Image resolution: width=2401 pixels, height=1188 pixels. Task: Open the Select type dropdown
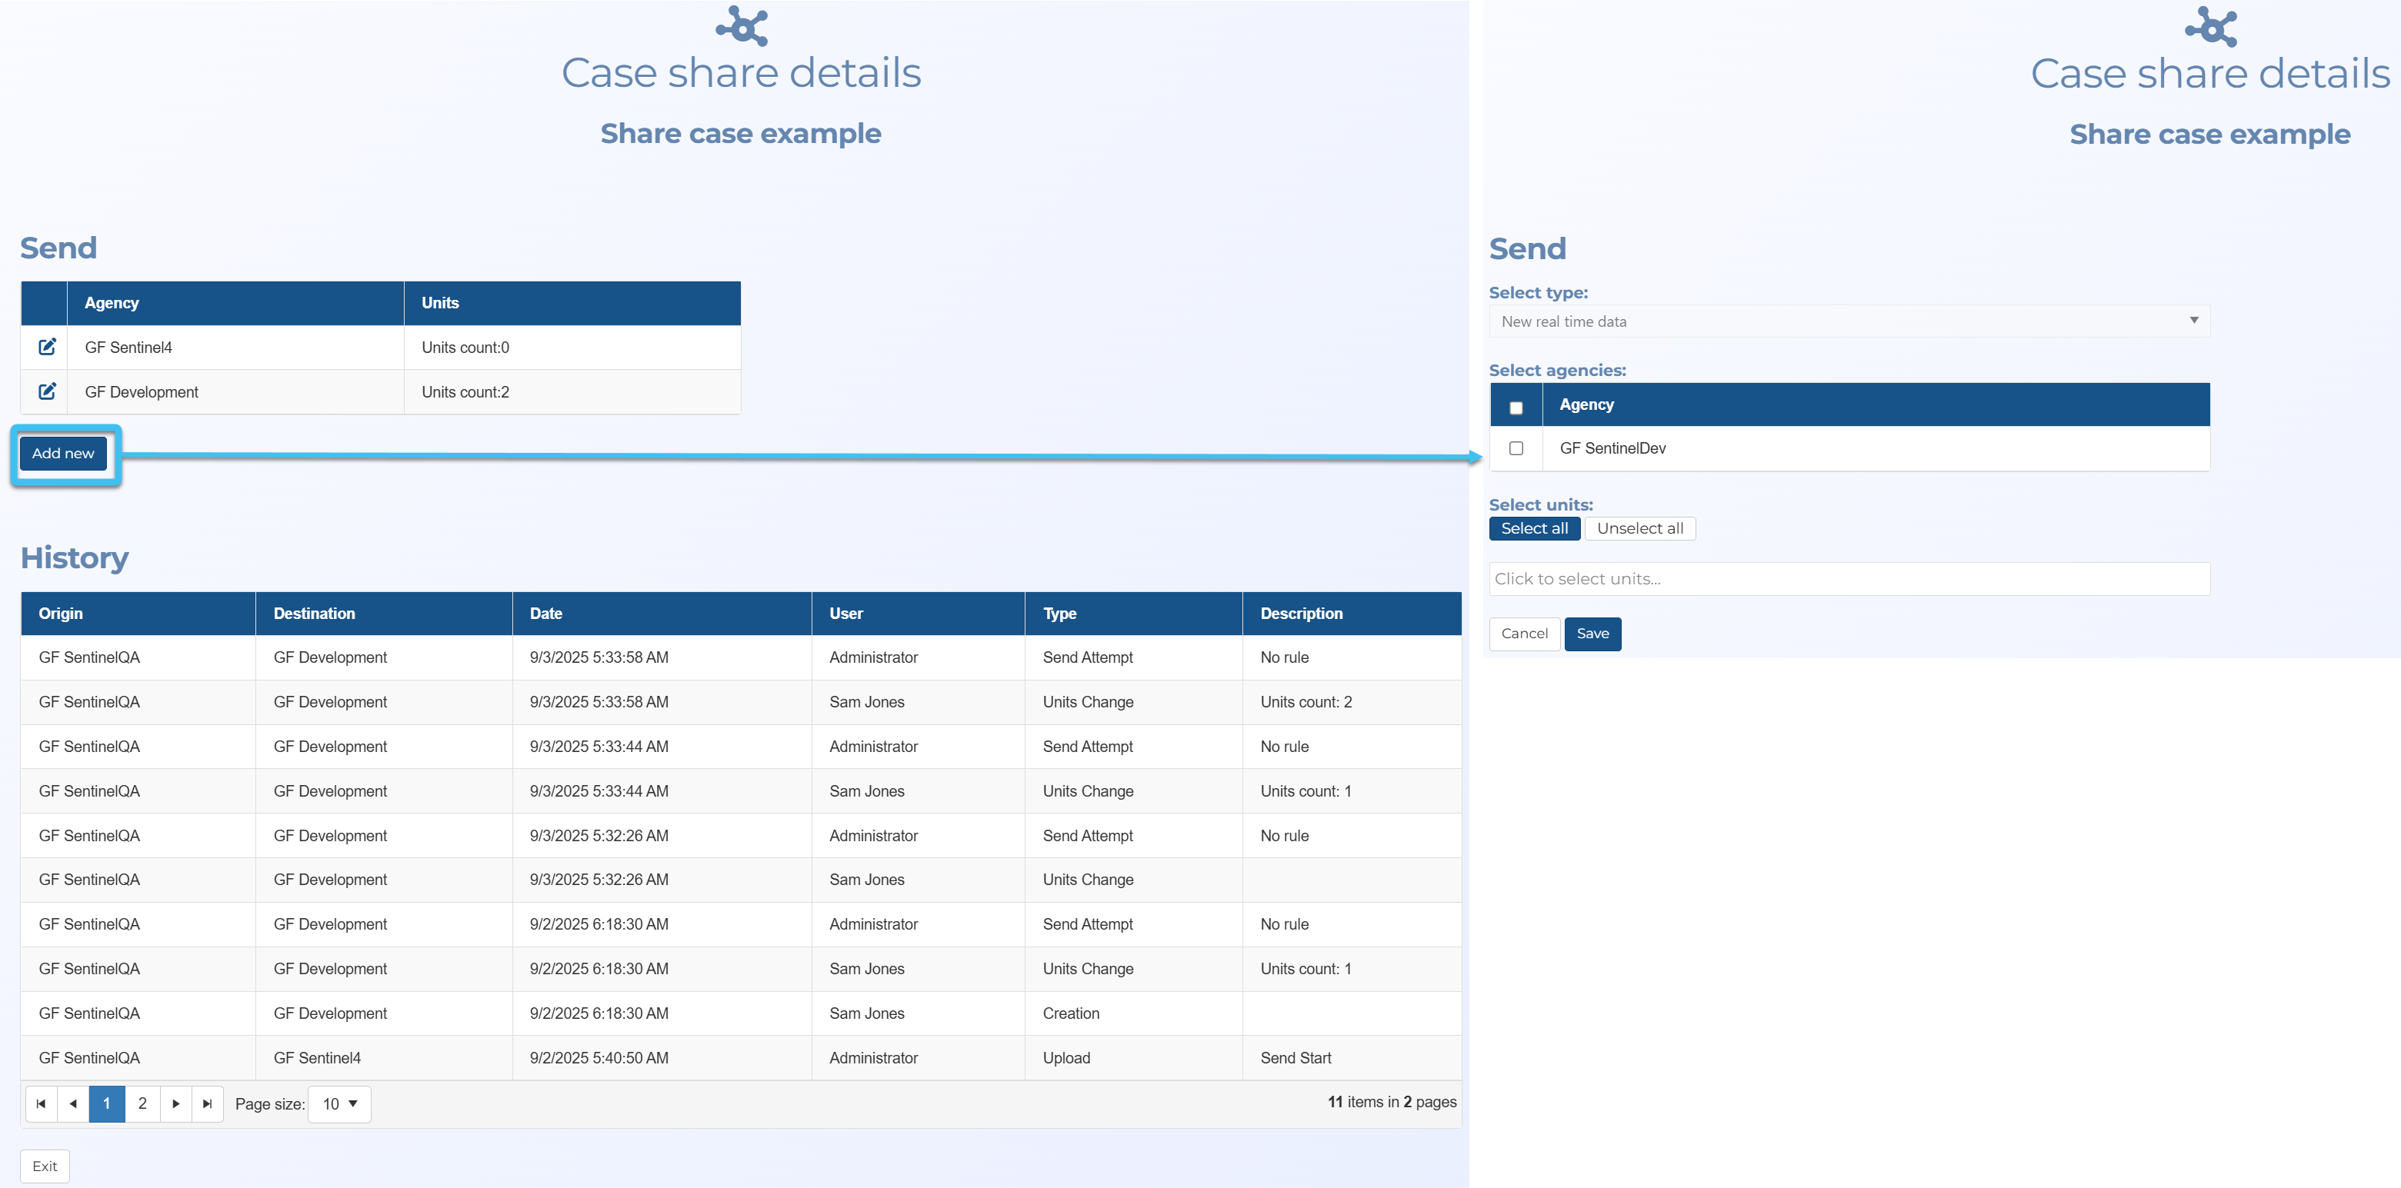(x=1849, y=321)
